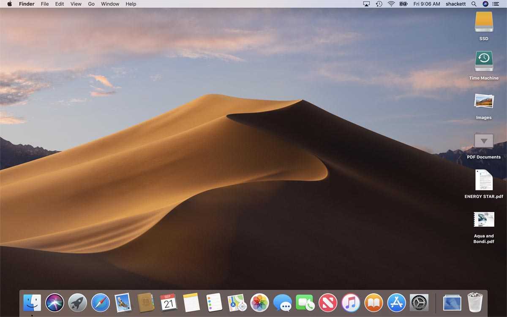
Task: Open Launchpad rocket icon
Action: click(x=77, y=303)
